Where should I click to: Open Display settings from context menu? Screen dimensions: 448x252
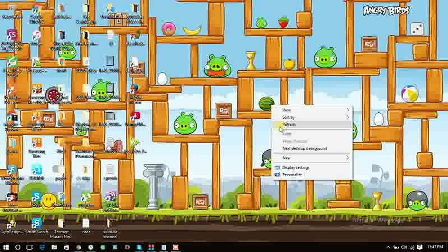coord(312,167)
